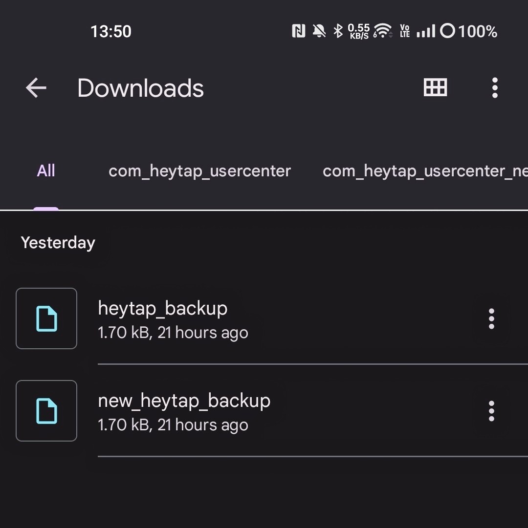Tap the Bluetooth icon in status bar
Viewport: 528px width, 528px height.
click(338, 31)
